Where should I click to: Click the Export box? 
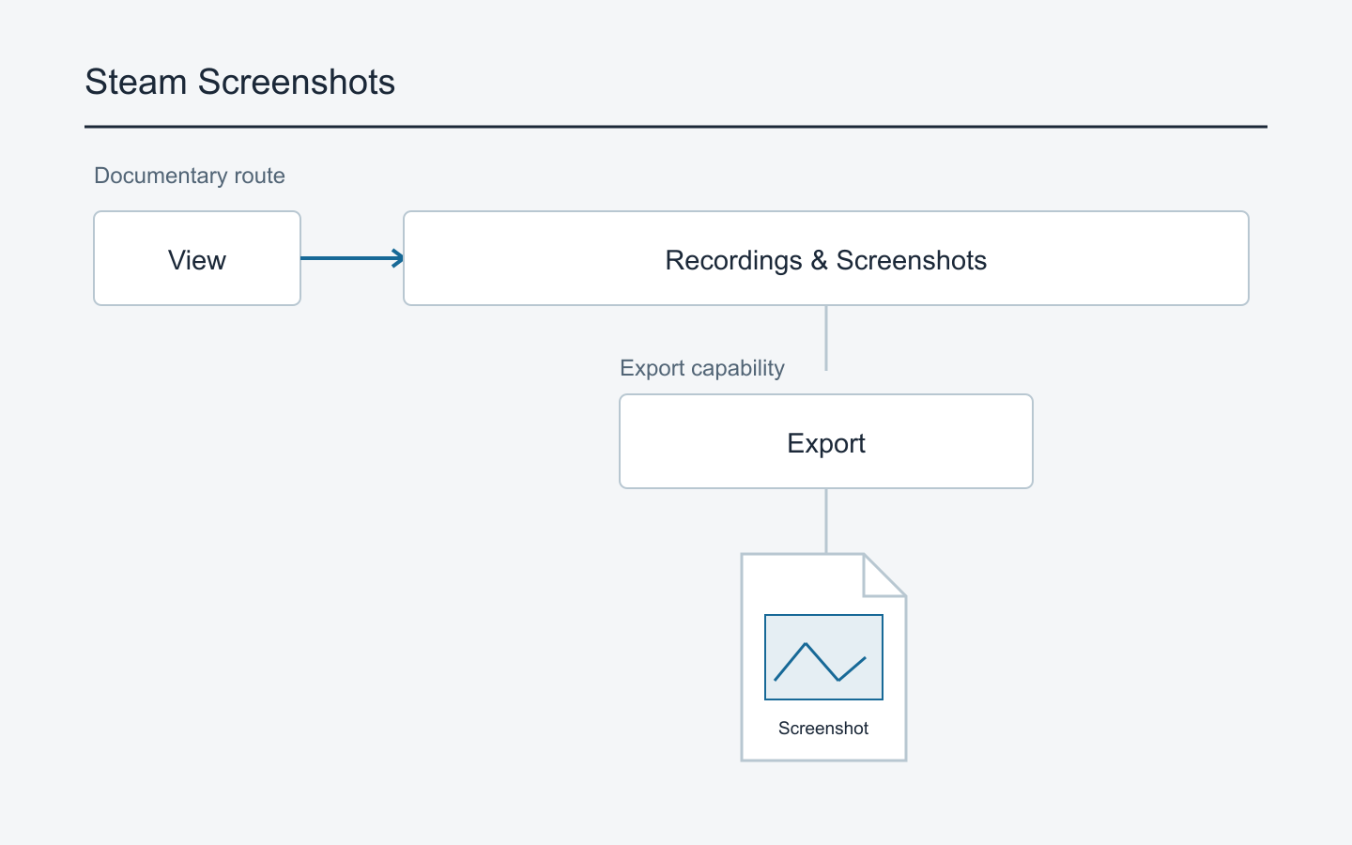826,441
